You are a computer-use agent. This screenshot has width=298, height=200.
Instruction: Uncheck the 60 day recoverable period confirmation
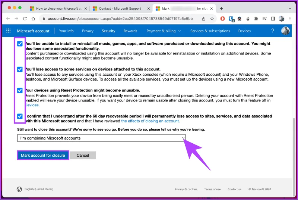tap(20, 116)
